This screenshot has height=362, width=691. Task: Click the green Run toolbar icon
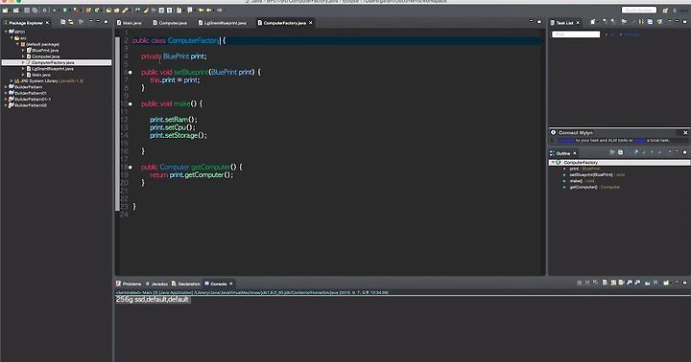65,10
